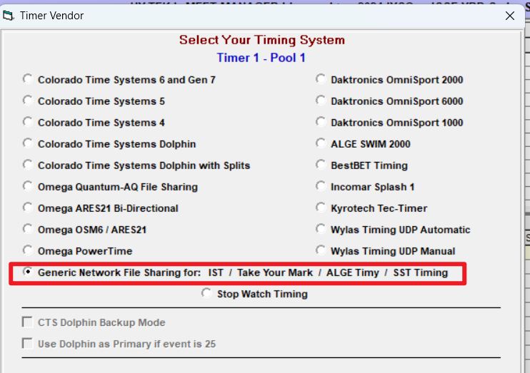Select Omega ARES21 Bi-Directional timing
Screen dimensions: 530x373
(x=28, y=208)
